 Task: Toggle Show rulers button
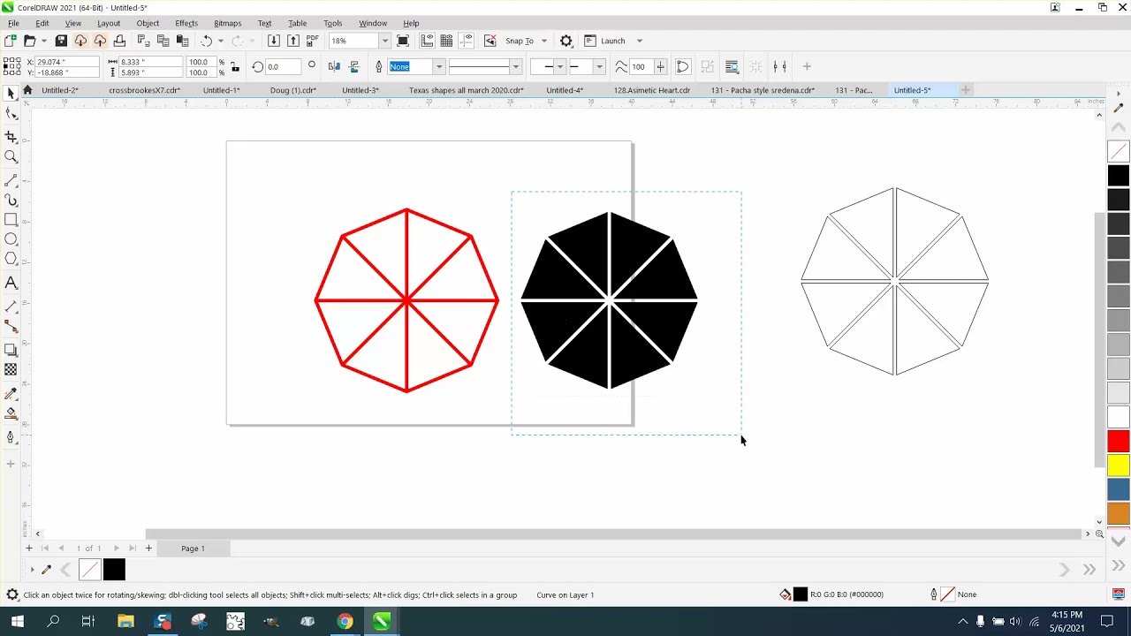point(428,41)
